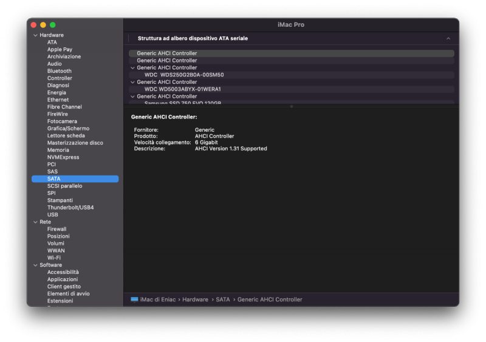Image resolution: width=486 pixels, height=342 pixels.
Task: Collapse the device tree header chevron
Action: tap(448, 38)
